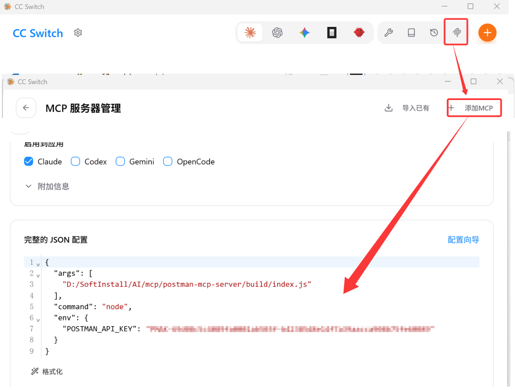
Task: Enable the Gemini checkbox
Action: pos(120,161)
